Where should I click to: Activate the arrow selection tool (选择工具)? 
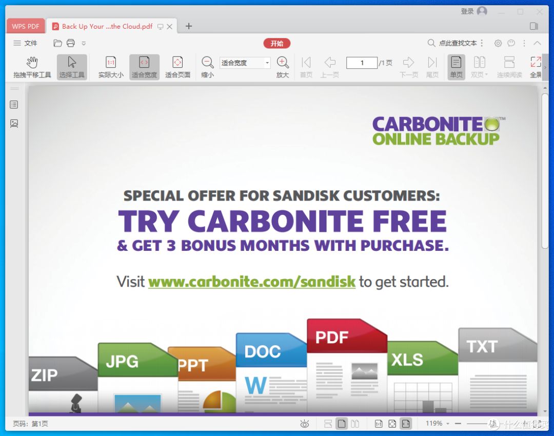pos(72,67)
